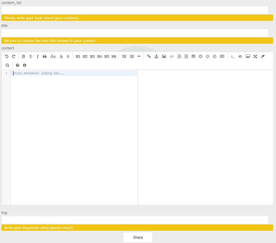
Task: Clear the editor with the eraser icon
Action: pos(263,56)
